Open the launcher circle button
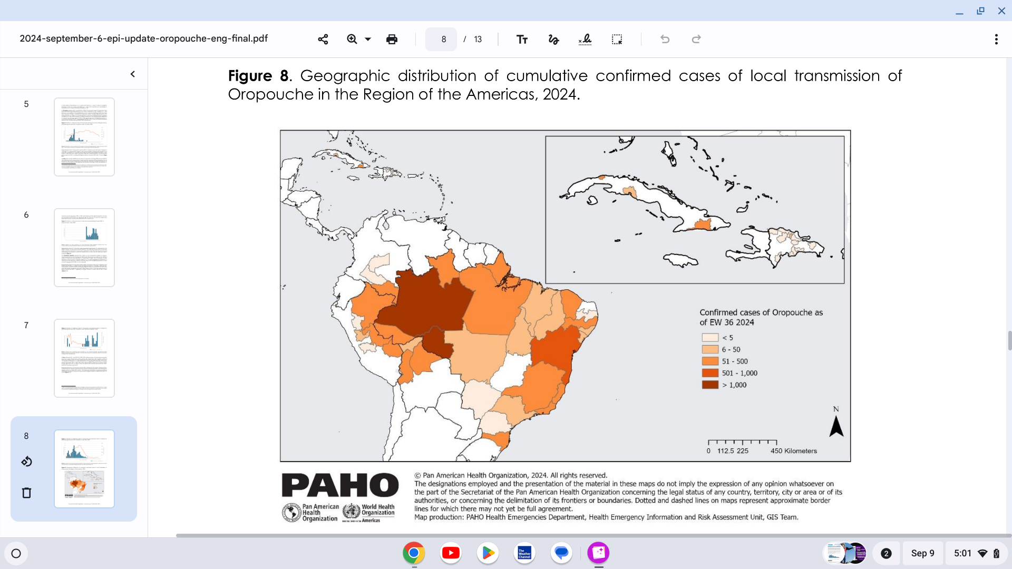The image size is (1012, 569). [16, 553]
